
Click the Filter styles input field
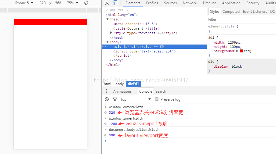[x=241, y=20]
